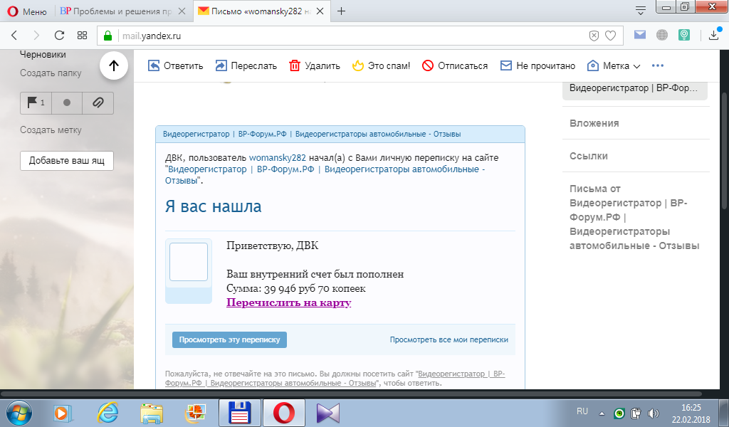Reload the page with refresh icon

coord(60,36)
